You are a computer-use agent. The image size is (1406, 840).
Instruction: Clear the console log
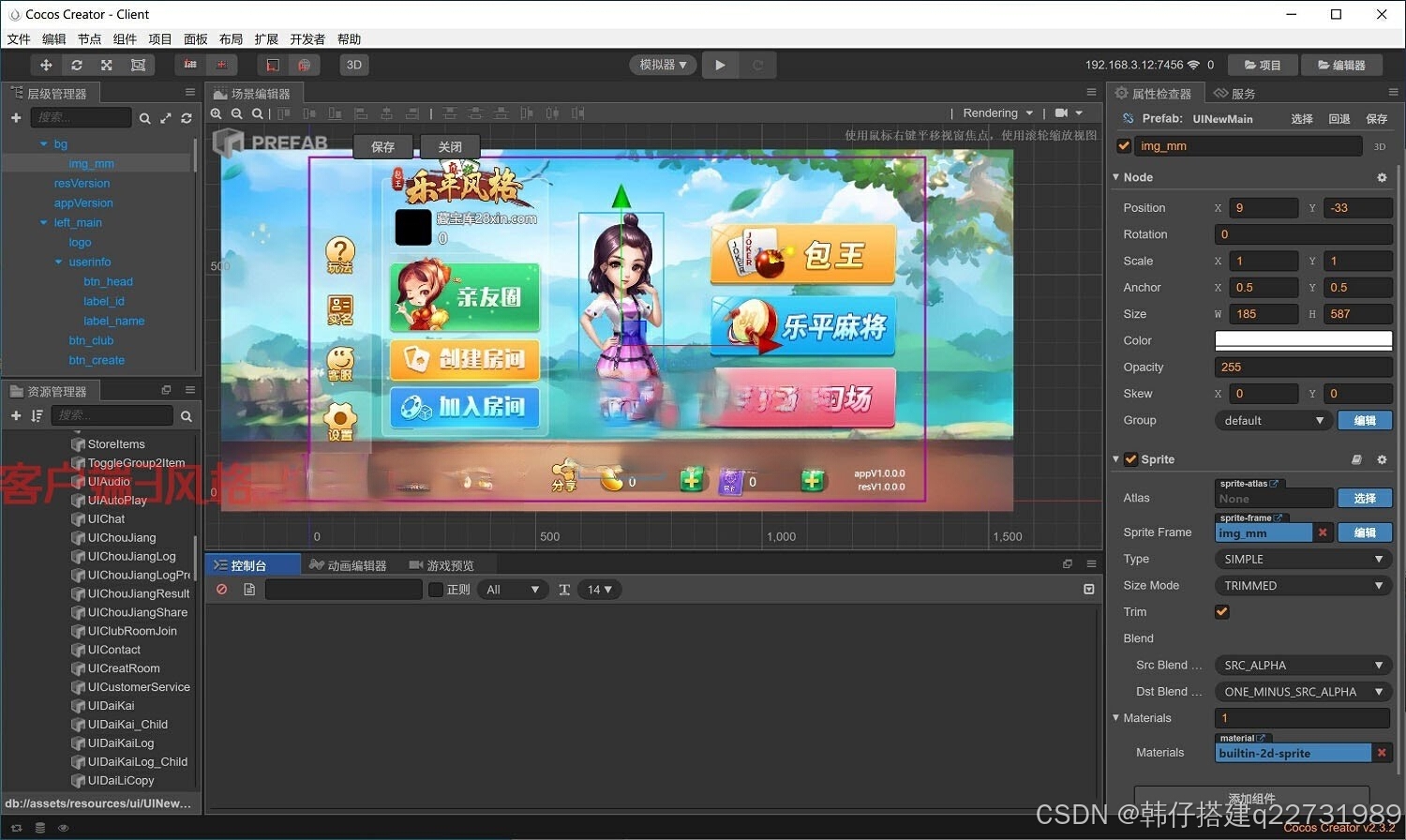tap(222, 590)
